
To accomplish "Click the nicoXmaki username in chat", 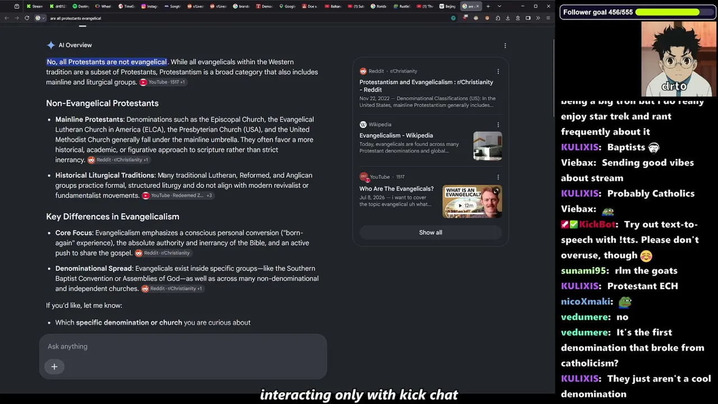I will pyautogui.click(x=586, y=301).
